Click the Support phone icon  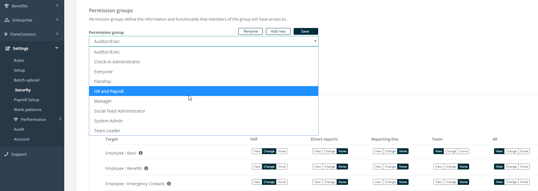point(6,154)
